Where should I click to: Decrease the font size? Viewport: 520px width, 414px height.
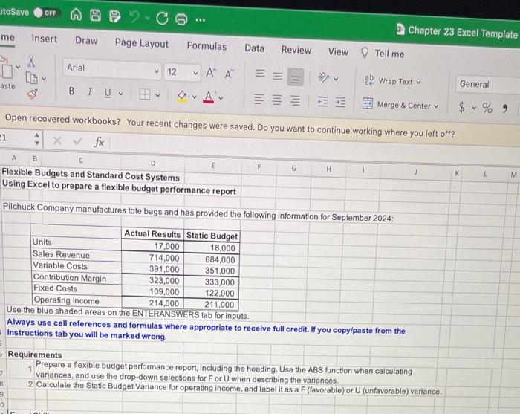tap(229, 74)
